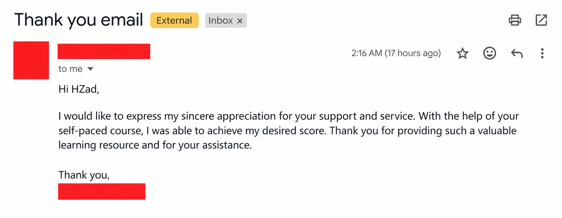Image resolution: width=562 pixels, height=218 pixels.
Task: Select the sender's red avatar image
Action: pyautogui.click(x=31, y=60)
